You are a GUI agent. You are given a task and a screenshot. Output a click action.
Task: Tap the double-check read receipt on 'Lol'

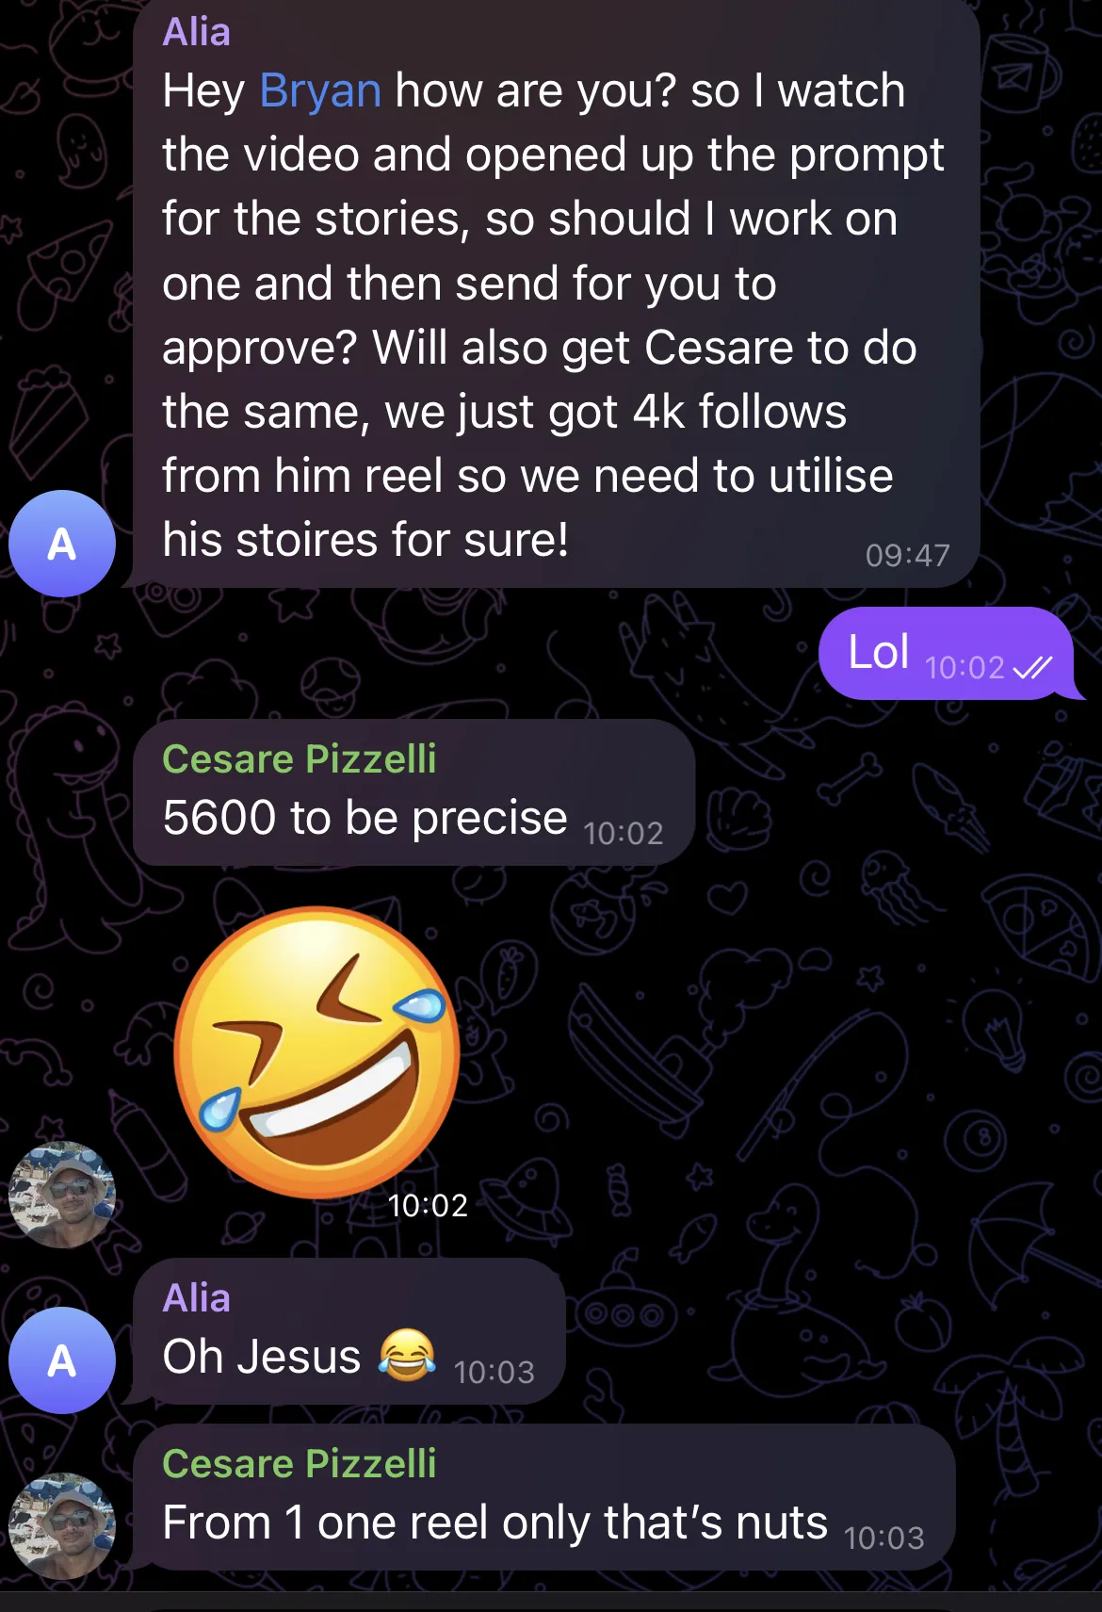[1032, 668]
